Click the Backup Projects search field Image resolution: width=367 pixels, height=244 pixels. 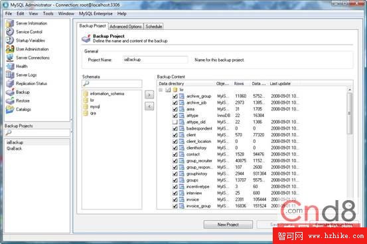click(37, 133)
